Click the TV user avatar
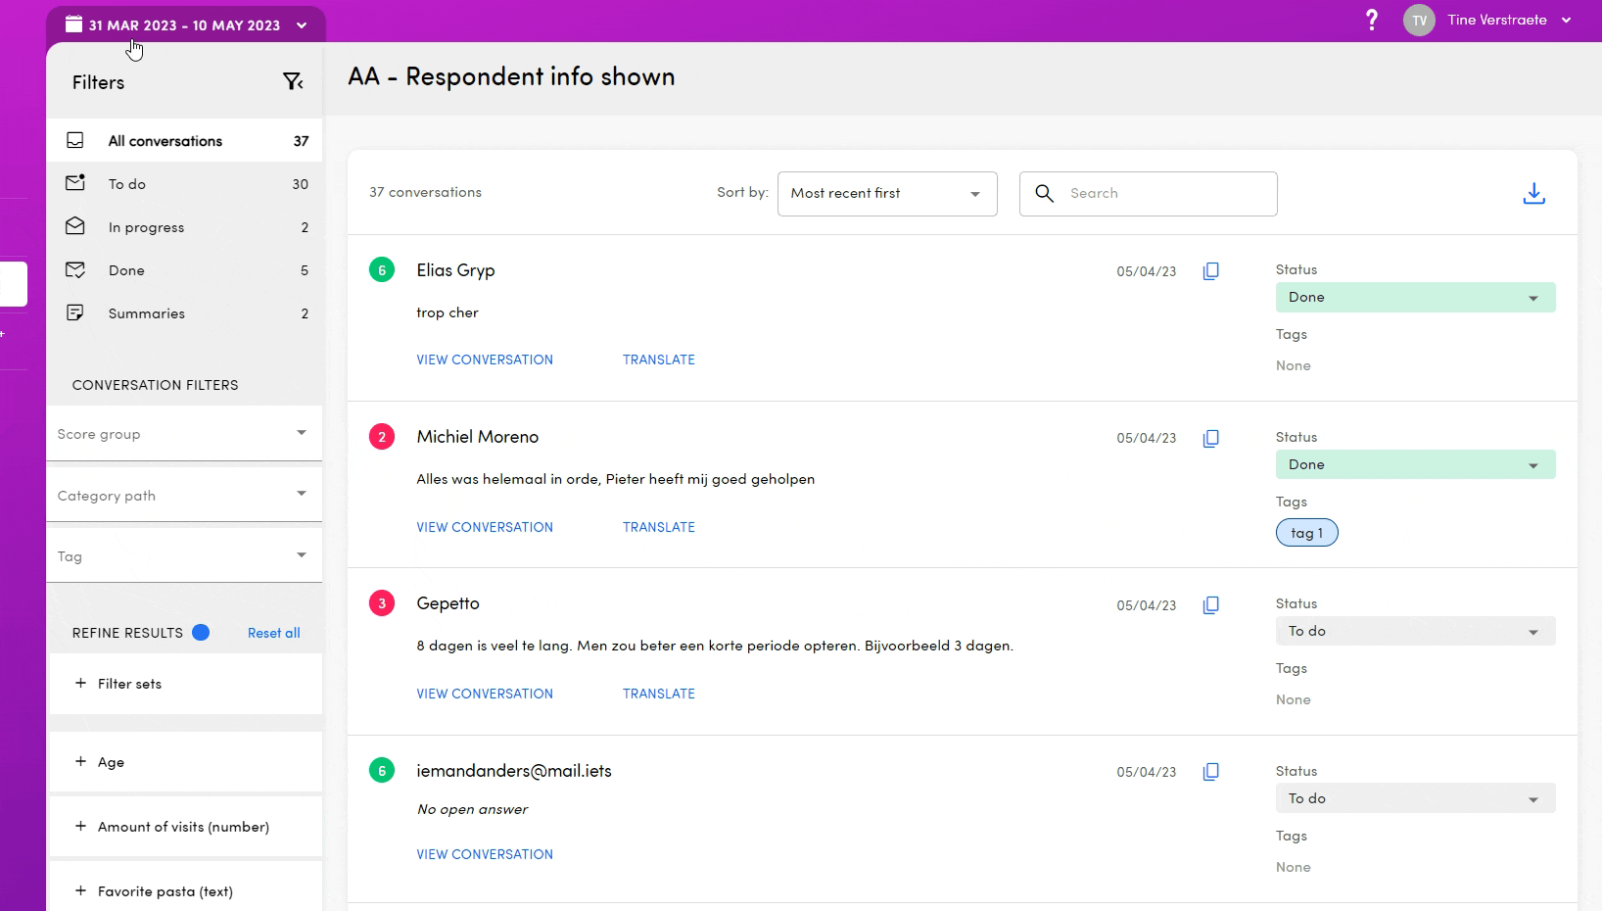This screenshot has height=911, width=1602. point(1419,20)
